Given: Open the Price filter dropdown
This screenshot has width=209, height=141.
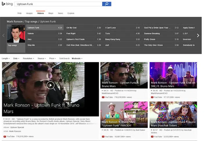Looking at the screenshot, I should click(52, 58).
